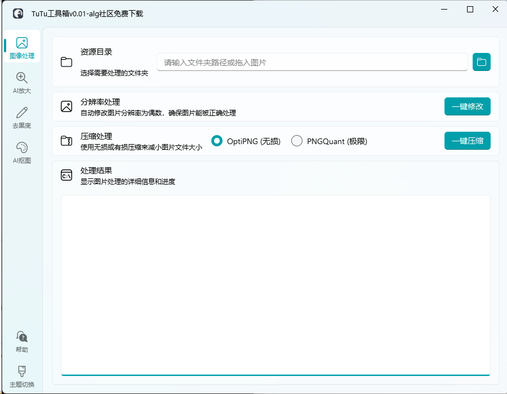Click the teal folder browse button
The image size is (507, 394).
tap(482, 62)
